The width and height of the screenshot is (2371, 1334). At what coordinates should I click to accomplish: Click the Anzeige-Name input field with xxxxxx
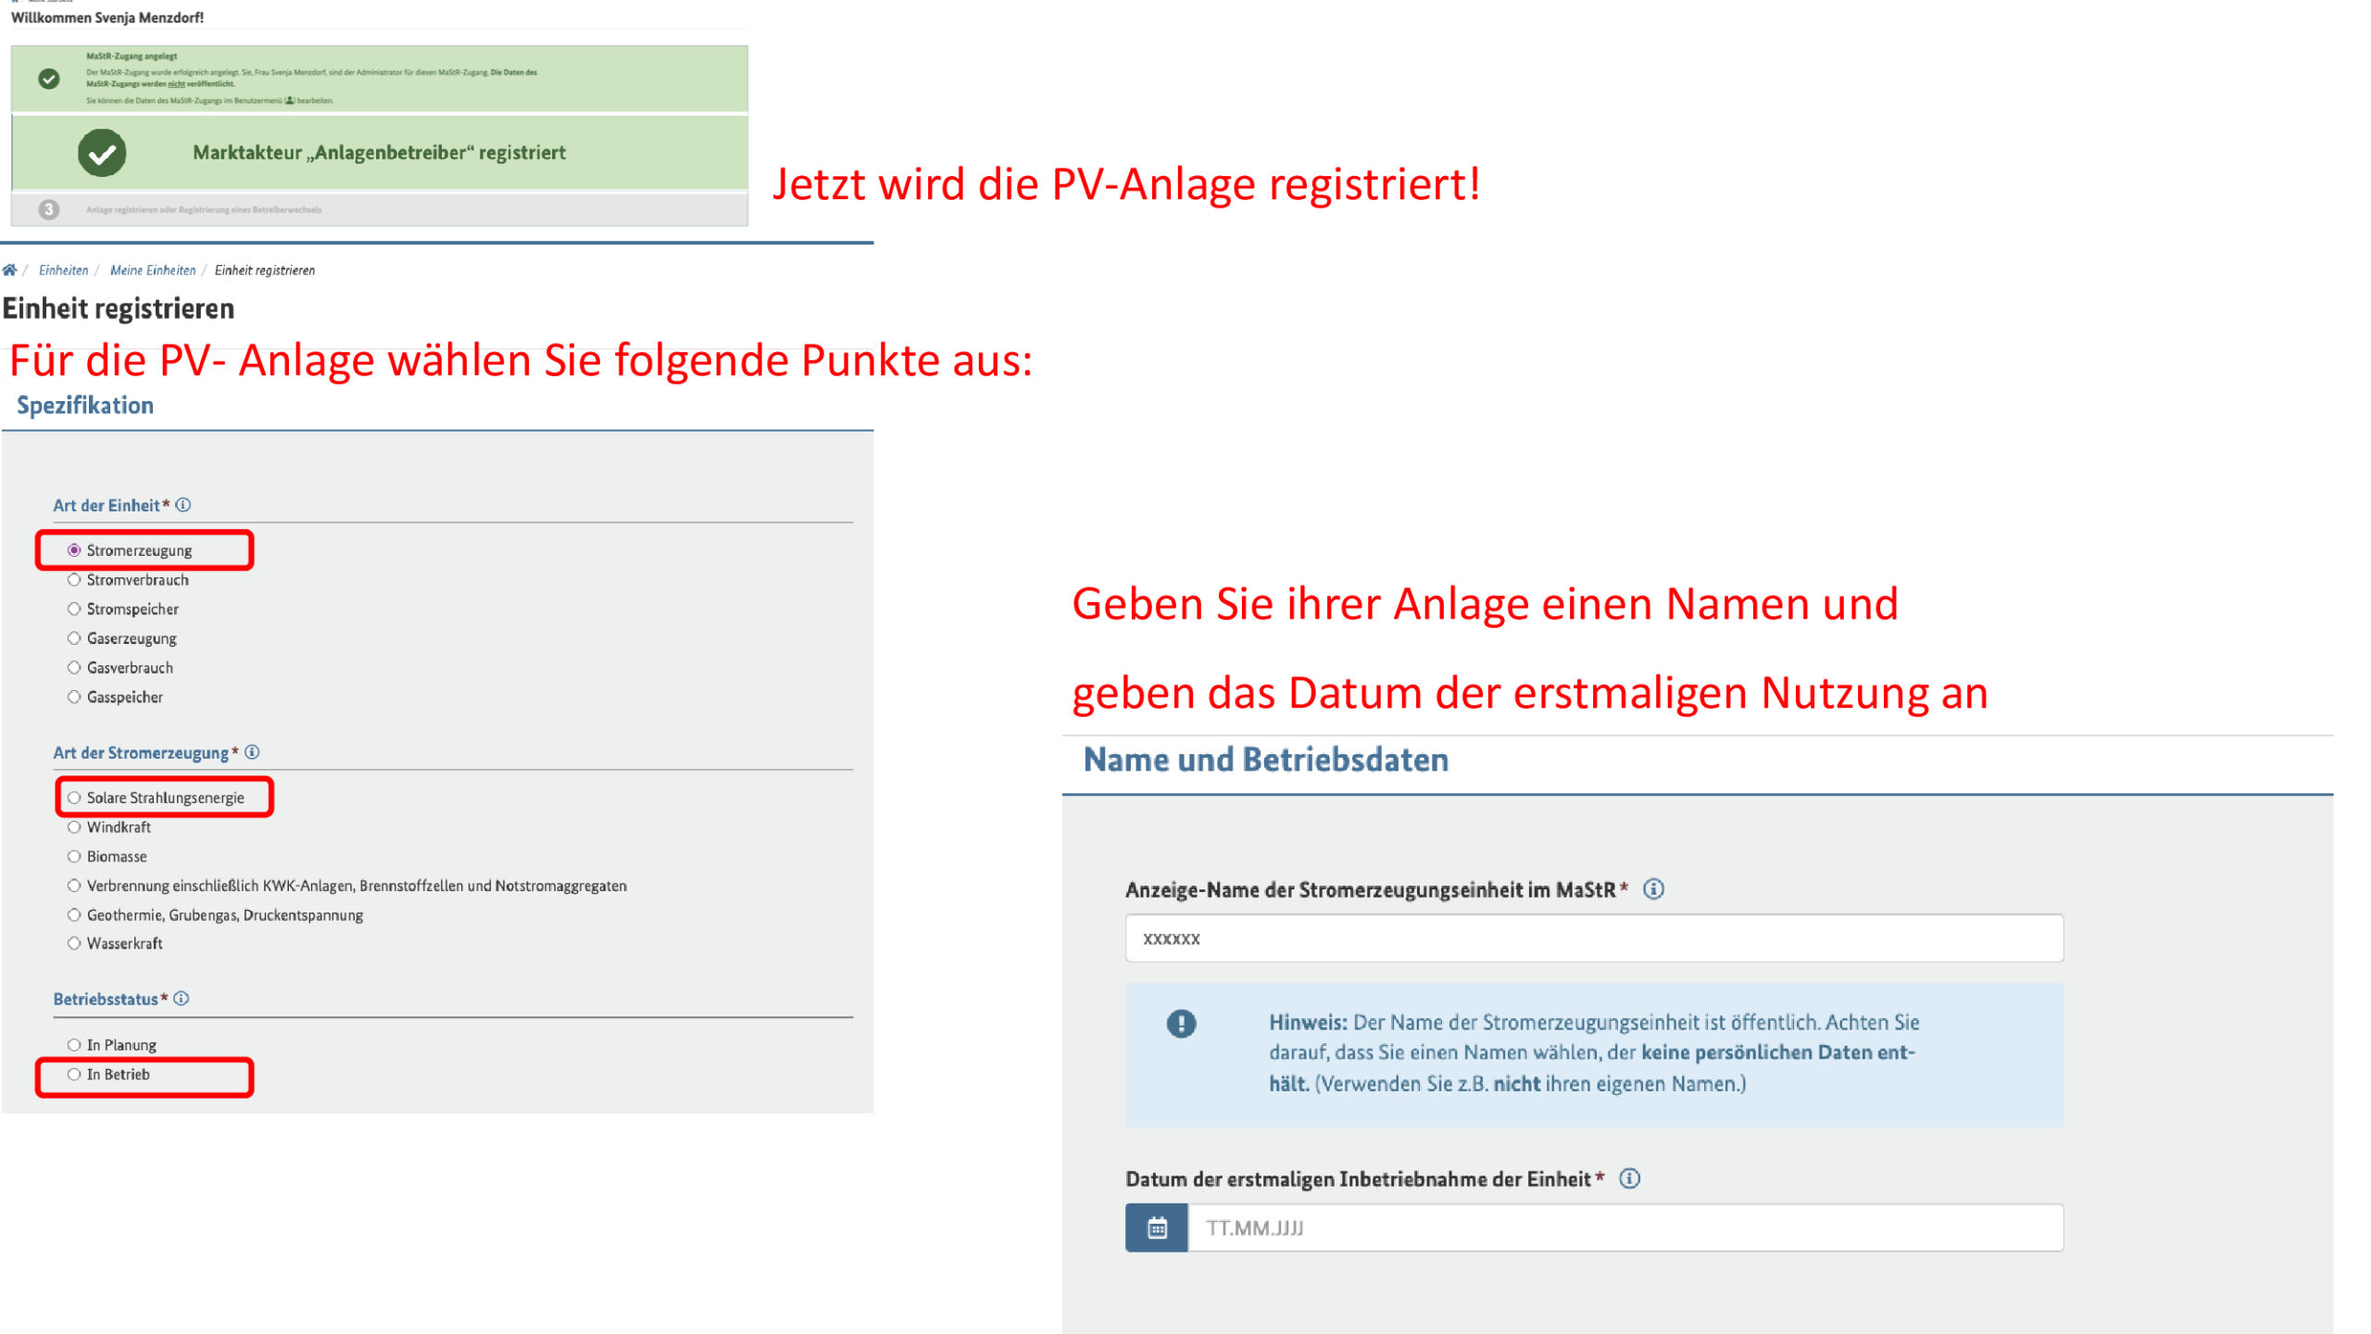coord(1593,938)
